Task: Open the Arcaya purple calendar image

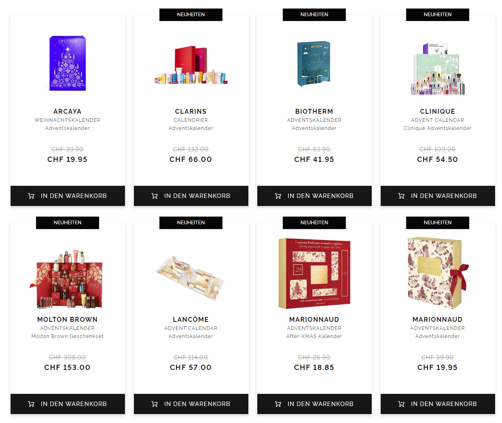Action: click(68, 63)
